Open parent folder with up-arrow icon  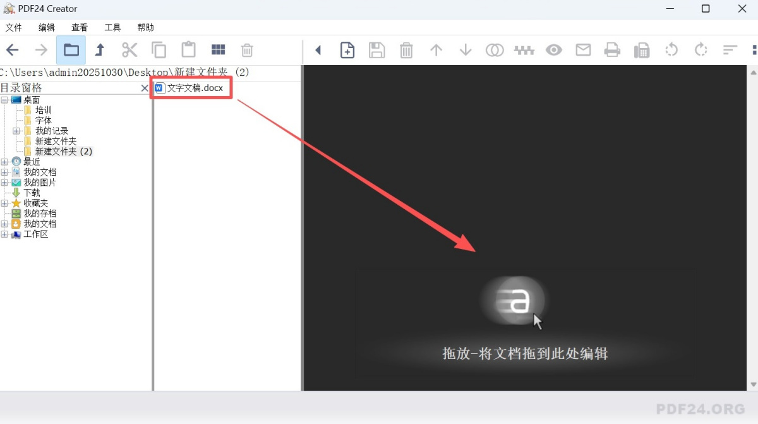tap(100, 50)
